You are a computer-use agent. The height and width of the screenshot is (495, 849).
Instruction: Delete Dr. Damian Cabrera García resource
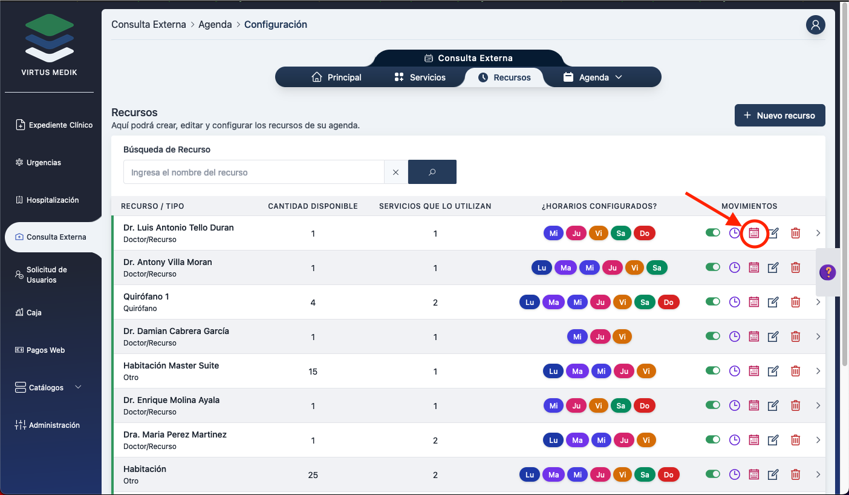point(796,336)
